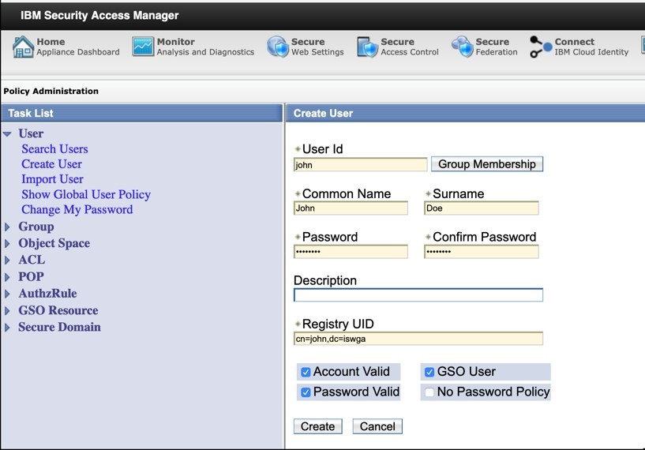Focus the Common Name field
The width and height of the screenshot is (645, 450).
(351, 208)
